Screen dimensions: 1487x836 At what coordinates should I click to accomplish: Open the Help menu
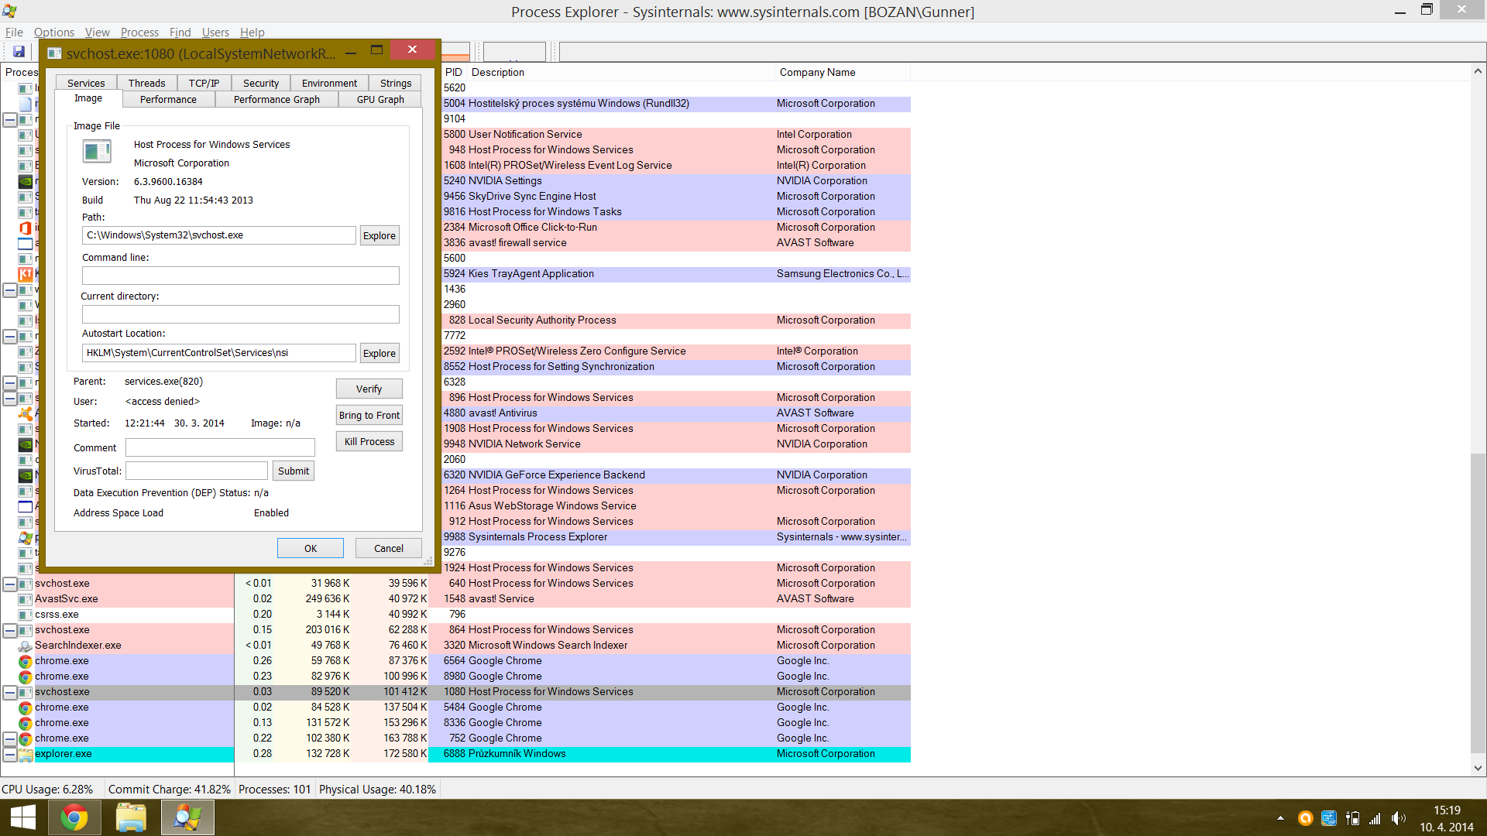(x=252, y=32)
